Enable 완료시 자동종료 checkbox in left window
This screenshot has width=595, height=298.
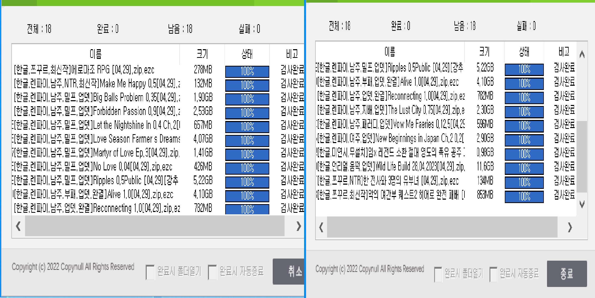pos(212,272)
